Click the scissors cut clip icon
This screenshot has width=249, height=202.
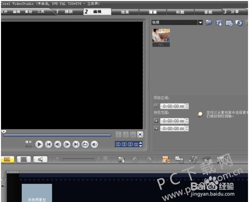[x=133, y=135]
